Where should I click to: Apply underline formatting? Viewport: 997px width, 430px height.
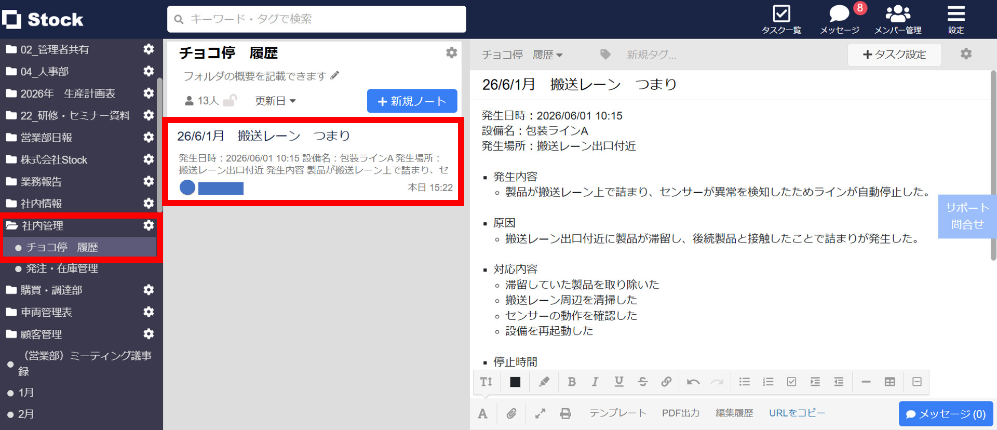618,382
